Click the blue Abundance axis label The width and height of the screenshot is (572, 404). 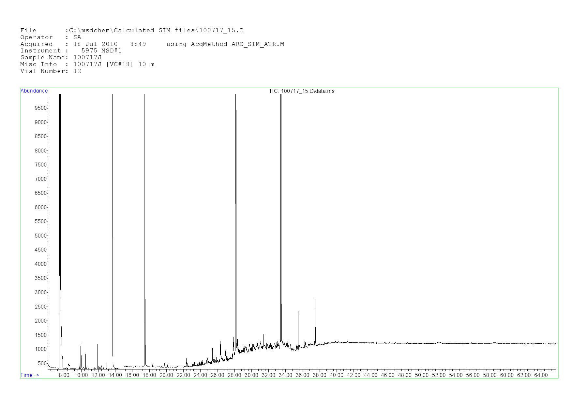(34, 91)
